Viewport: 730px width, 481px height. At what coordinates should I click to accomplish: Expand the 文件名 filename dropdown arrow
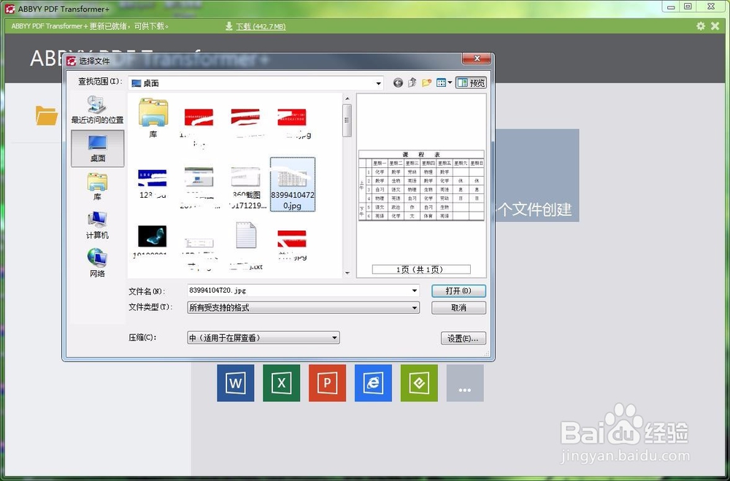tap(414, 290)
